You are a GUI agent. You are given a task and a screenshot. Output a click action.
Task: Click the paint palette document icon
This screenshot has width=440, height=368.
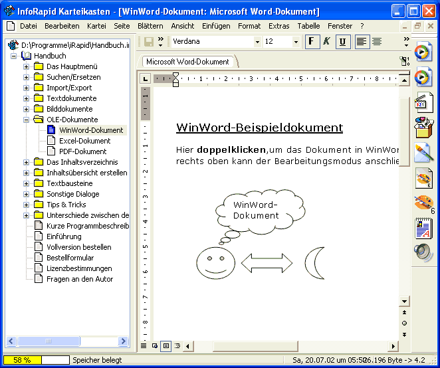click(x=424, y=178)
